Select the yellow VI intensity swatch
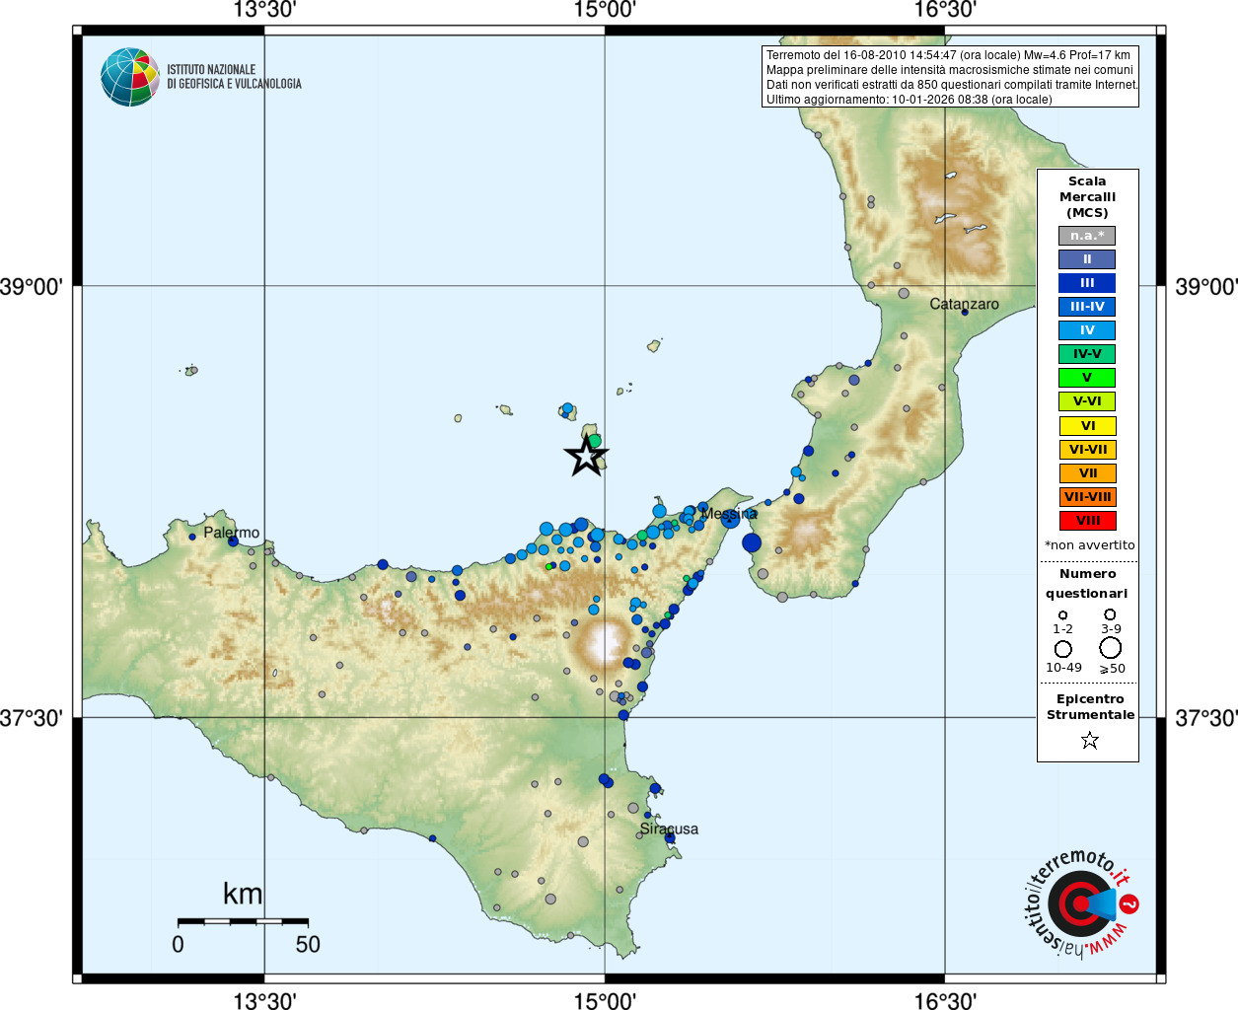Viewport: 1238px width, 1010px height. [x=1087, y=426]
